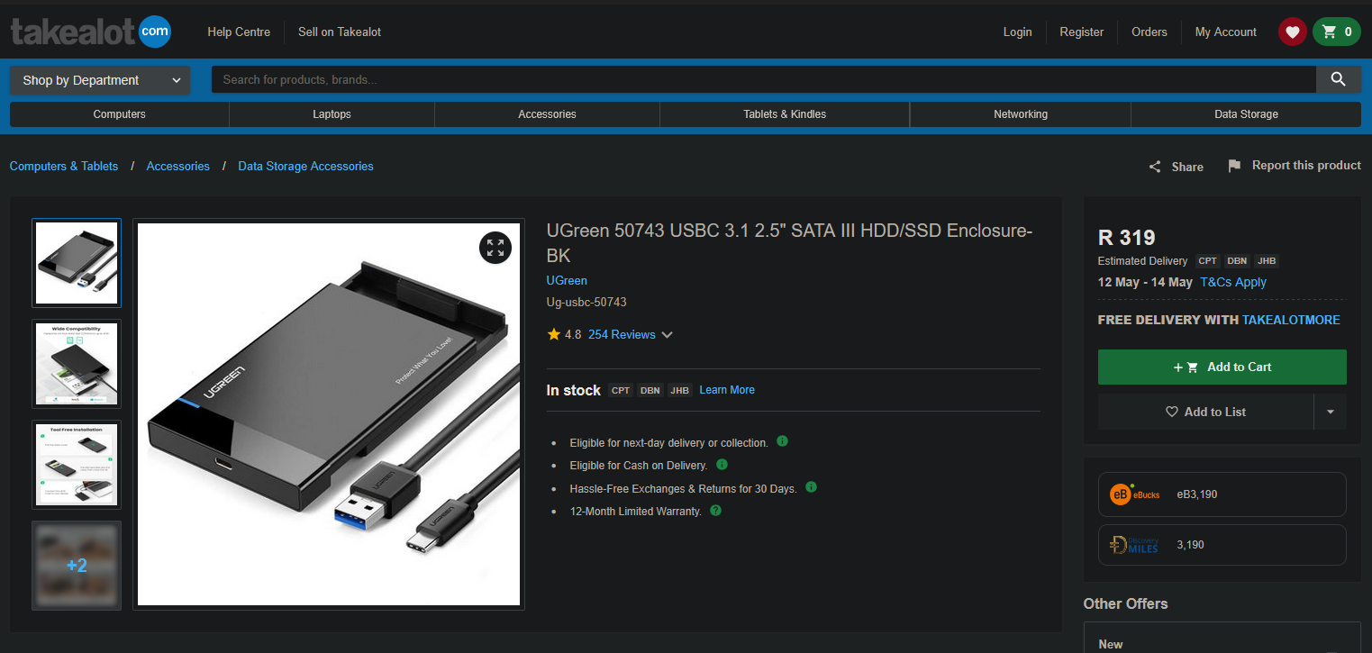Expand the reviews chevron next to 254 Reviews

point(667,335)
